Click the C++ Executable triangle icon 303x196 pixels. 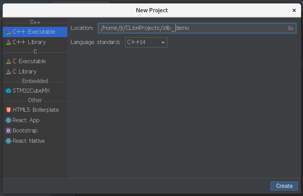click(8, 32)
